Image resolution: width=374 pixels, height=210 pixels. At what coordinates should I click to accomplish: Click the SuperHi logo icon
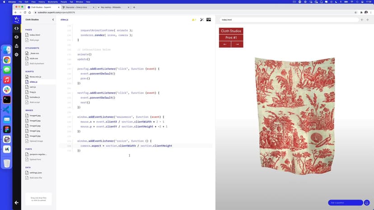click(17, 19)
